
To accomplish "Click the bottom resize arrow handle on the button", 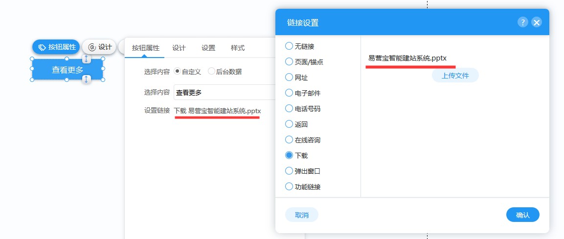I will coord(87,79).
